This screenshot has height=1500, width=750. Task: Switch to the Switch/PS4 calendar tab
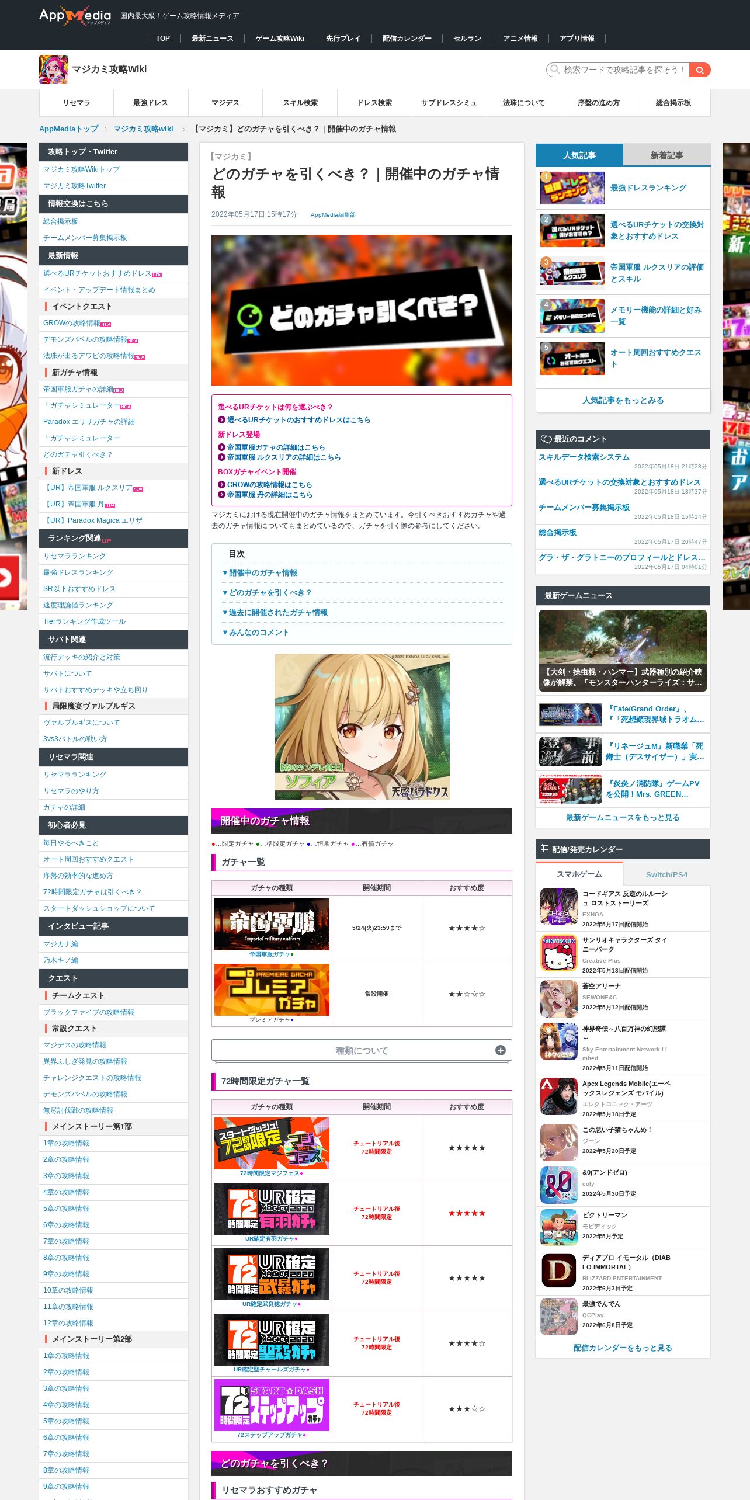[667, 874]
